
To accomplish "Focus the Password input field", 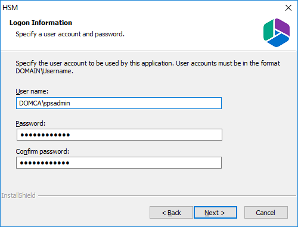I will [x=119, y=135].
